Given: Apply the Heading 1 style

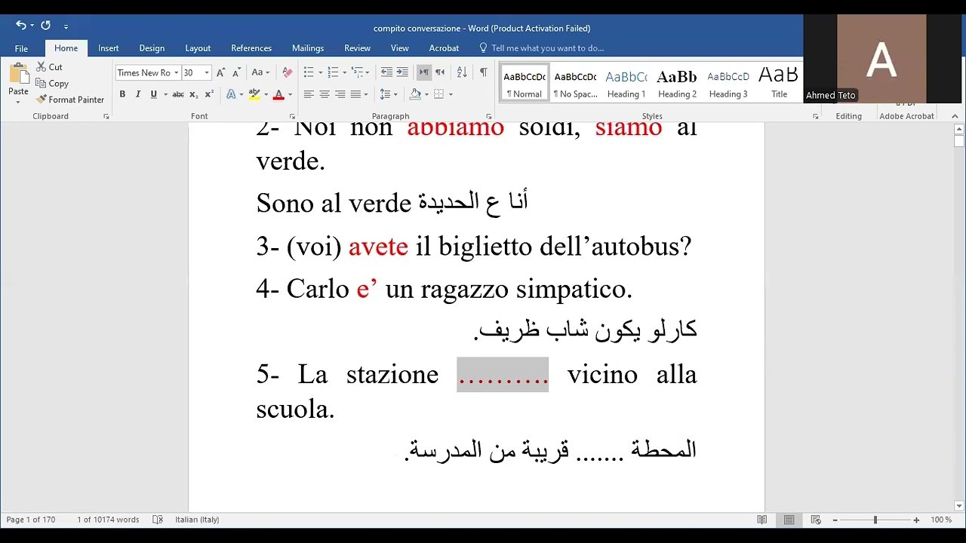Looking at the screenshot, I should [626, 83].
